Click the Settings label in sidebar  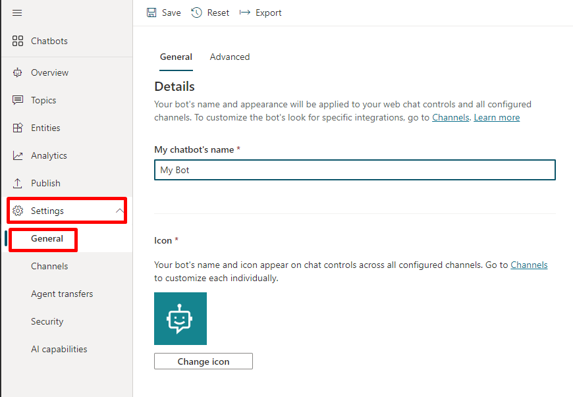pos(47,211)
